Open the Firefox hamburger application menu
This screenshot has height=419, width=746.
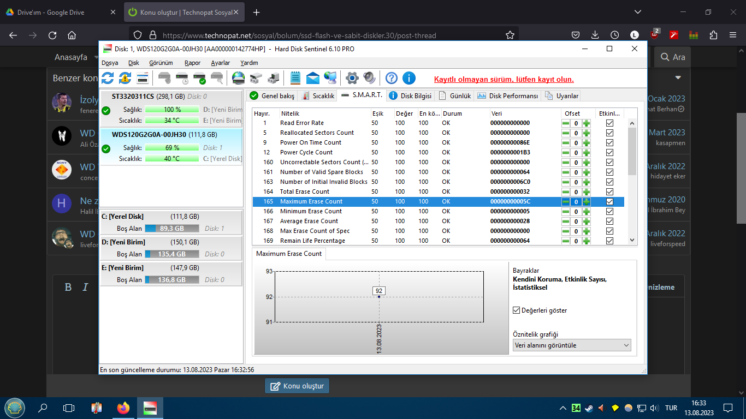coord(733,35)
